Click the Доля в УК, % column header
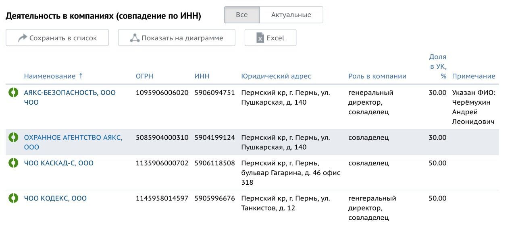The height and width of the screenshot is (233, 516). (438, 66)
